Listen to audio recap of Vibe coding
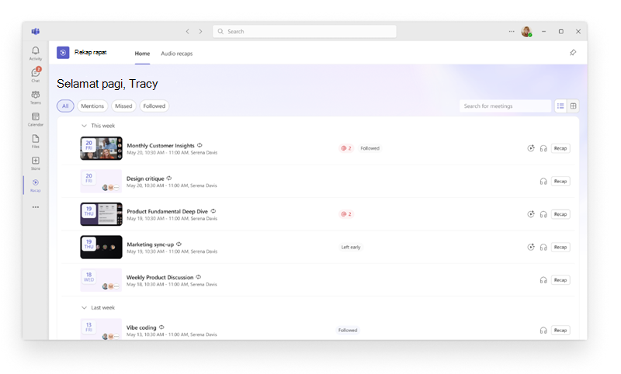 click(x=543, y=330)
